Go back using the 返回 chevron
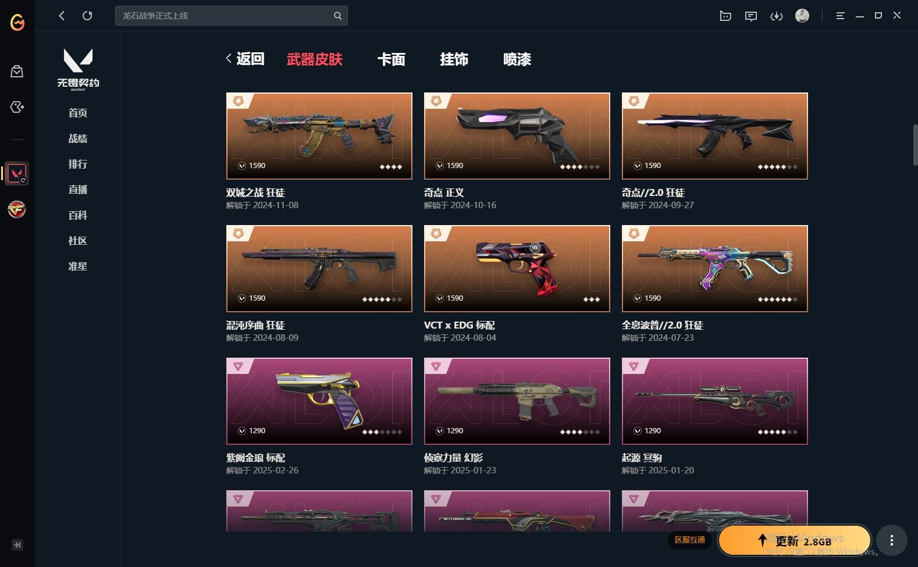 (245, 59)
